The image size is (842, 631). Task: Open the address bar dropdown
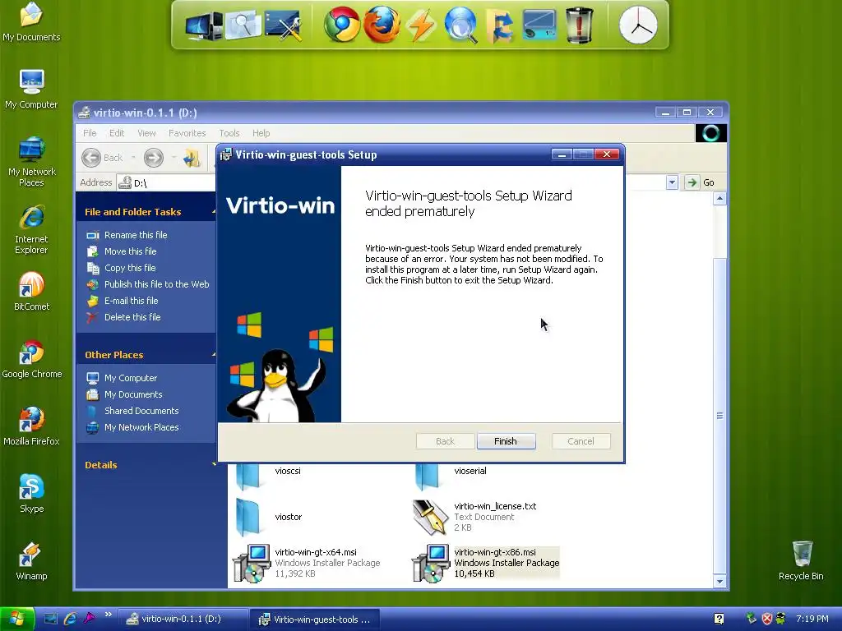point(672,183)
